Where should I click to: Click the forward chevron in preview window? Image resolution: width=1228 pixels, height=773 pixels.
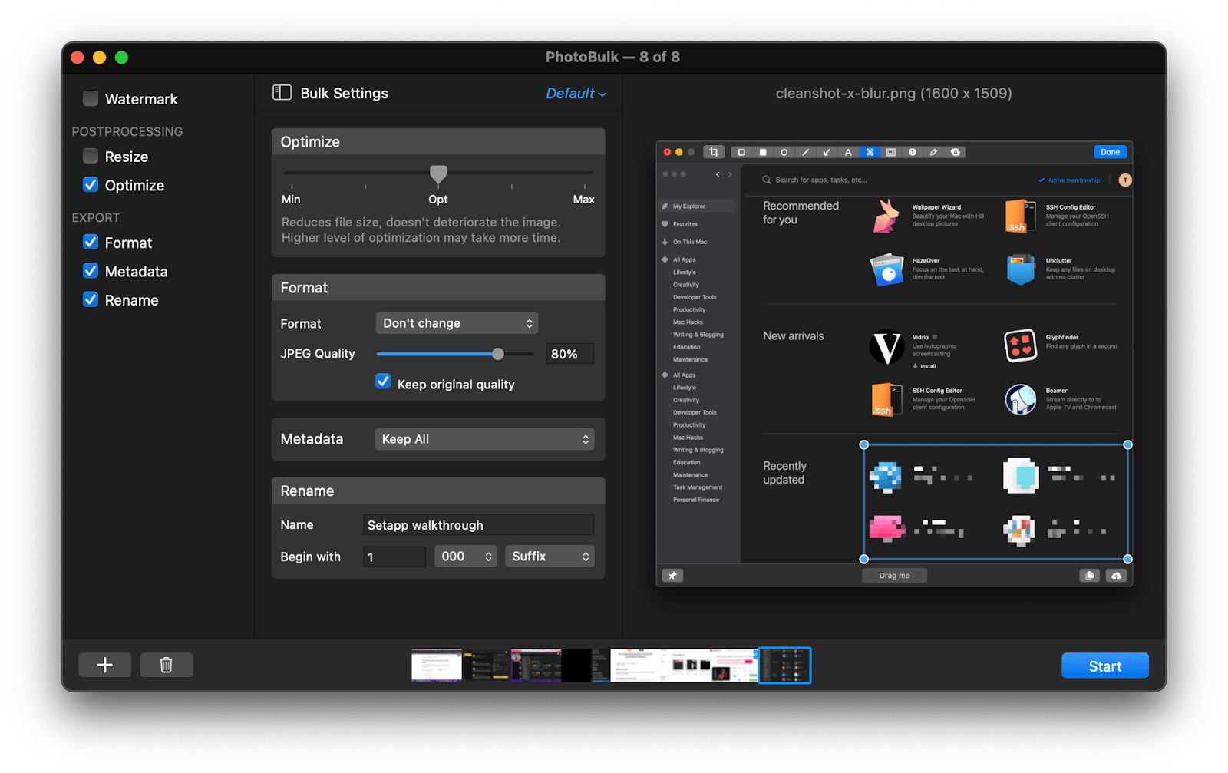tap(730, 174)
